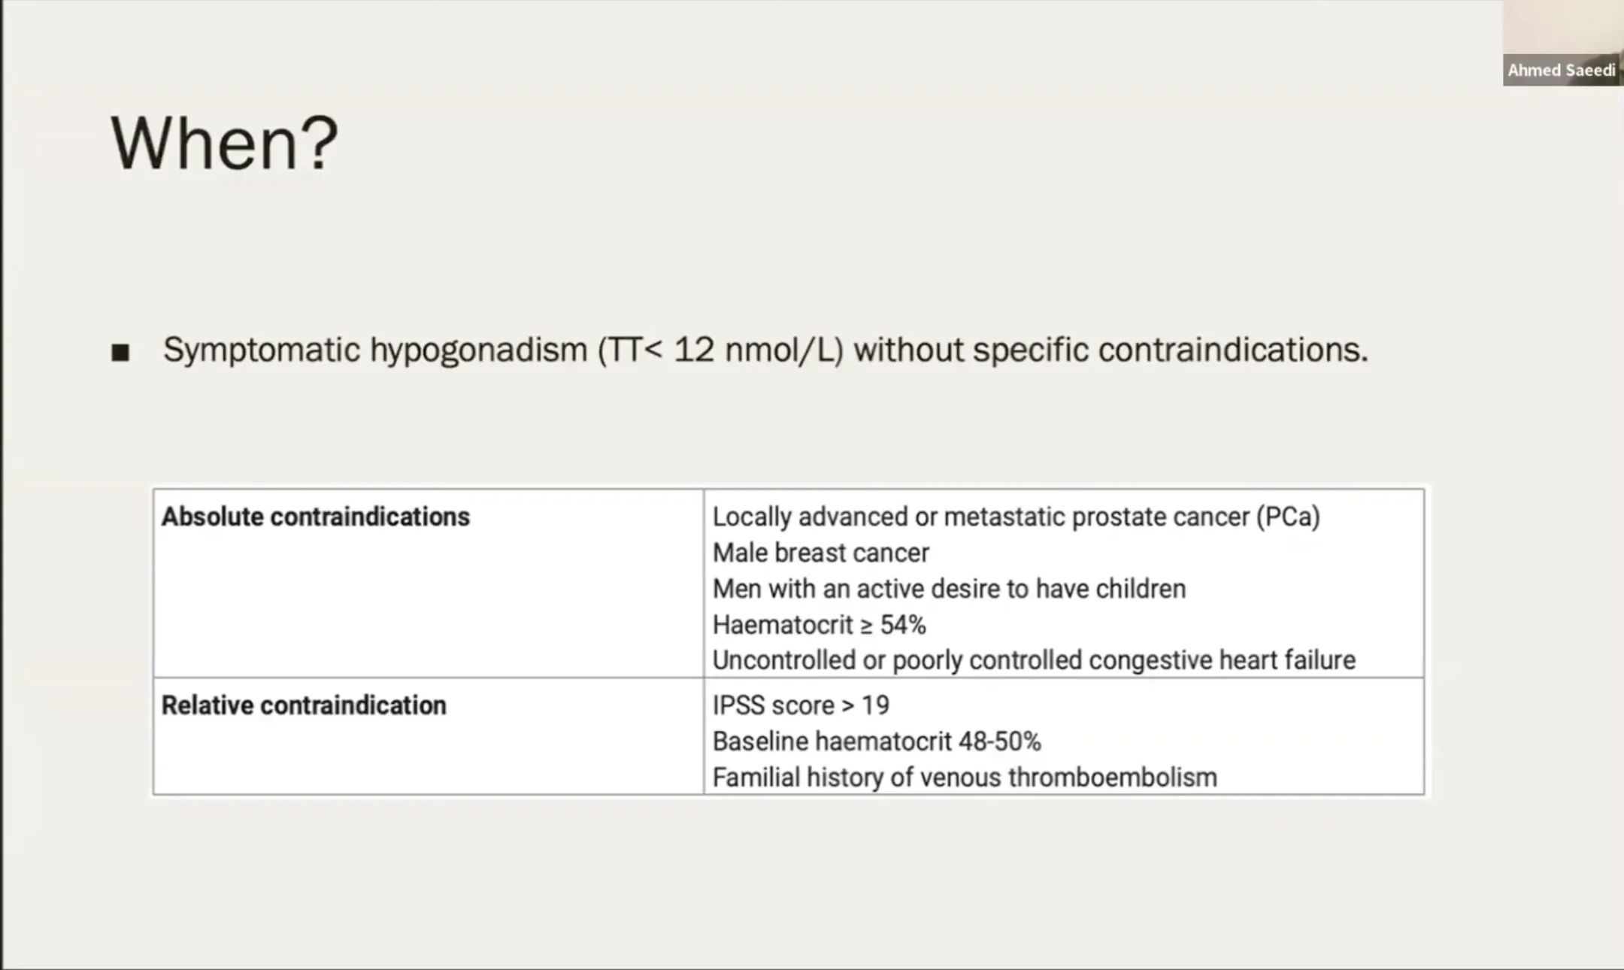Click the "Haematocrit ≥ 54%" line
This screenshot has height=970, width=1624.
819,625
